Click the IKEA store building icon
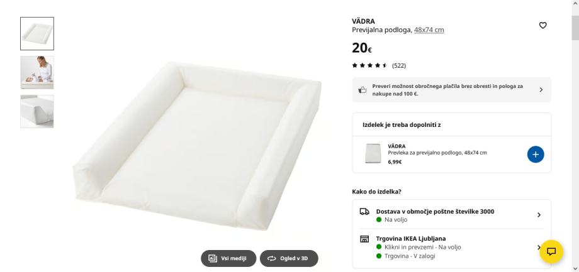The image size is (579, 272). [364, 239]
